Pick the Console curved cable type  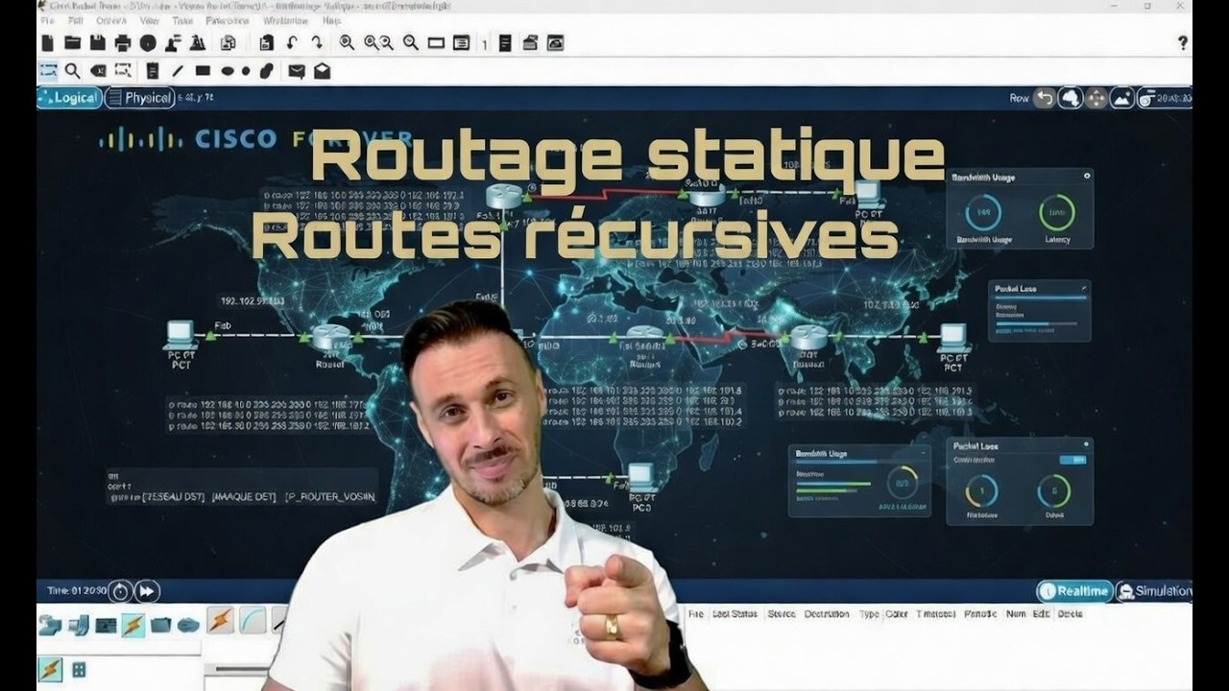click(x=253, y=620)
